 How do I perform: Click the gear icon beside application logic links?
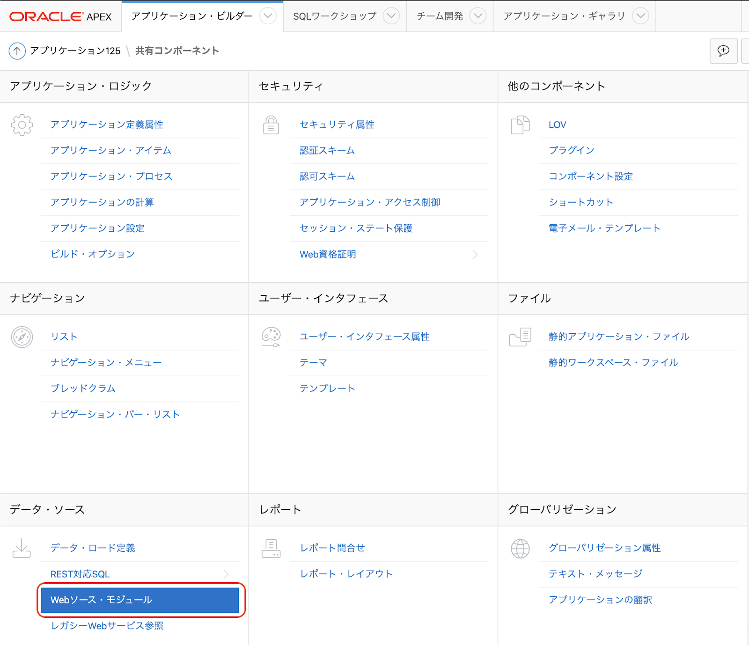pos(22,125)
